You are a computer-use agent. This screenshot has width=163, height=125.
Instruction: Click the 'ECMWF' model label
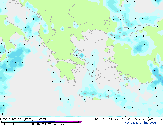point(41,119)
